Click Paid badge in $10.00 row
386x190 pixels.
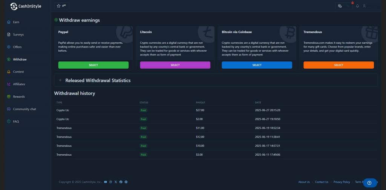[x=143, y=146]
